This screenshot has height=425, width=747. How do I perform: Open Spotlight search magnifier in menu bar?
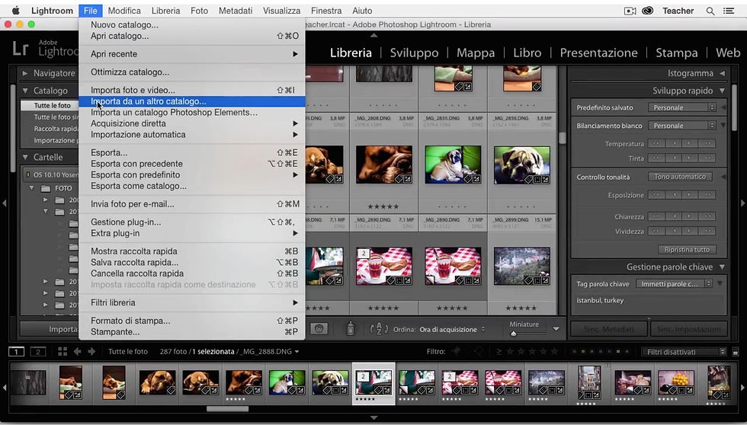click(x=710, y=11)
